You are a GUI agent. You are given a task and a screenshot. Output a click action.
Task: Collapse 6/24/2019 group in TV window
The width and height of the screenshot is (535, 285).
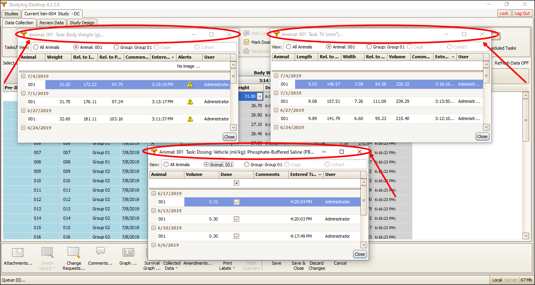276,127
